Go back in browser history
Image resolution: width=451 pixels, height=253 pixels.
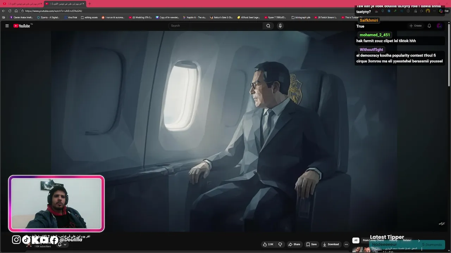(4, 11)
